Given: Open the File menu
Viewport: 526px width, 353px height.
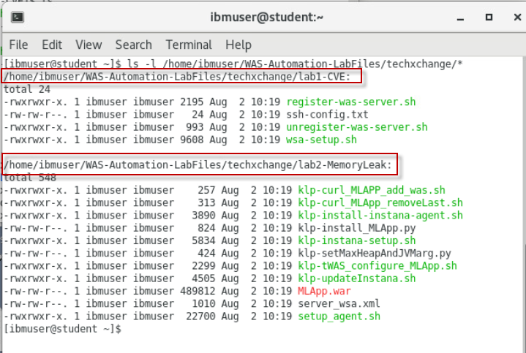Looking at the screenshot, I should 18,45.
